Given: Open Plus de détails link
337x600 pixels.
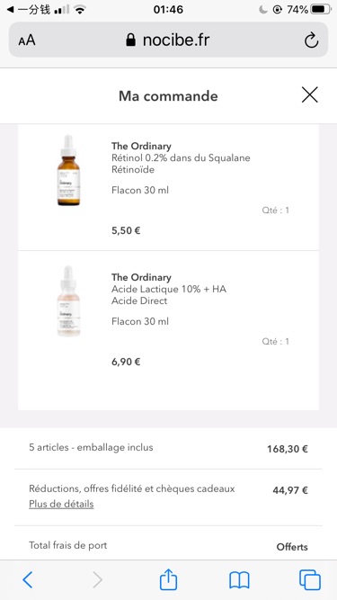Looking at the screenshot, I should 61,504.
